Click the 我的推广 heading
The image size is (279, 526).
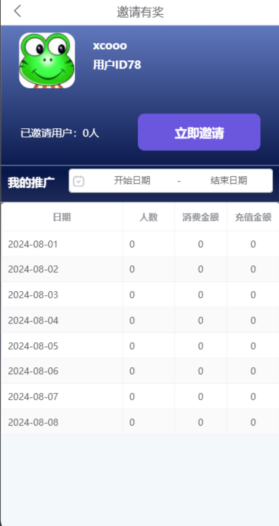tap(31, 183)
